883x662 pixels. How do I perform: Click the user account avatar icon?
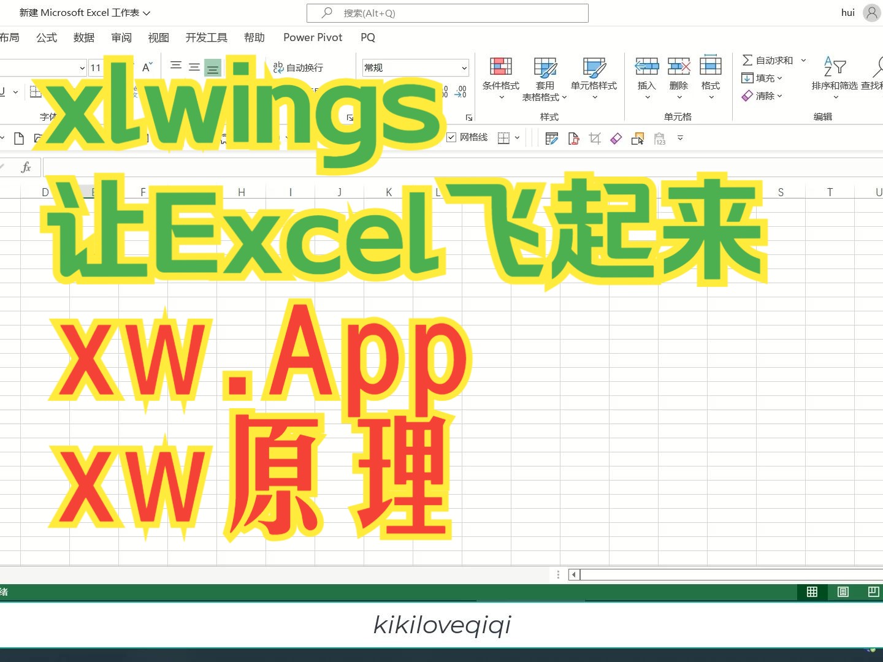coord(871,12)
